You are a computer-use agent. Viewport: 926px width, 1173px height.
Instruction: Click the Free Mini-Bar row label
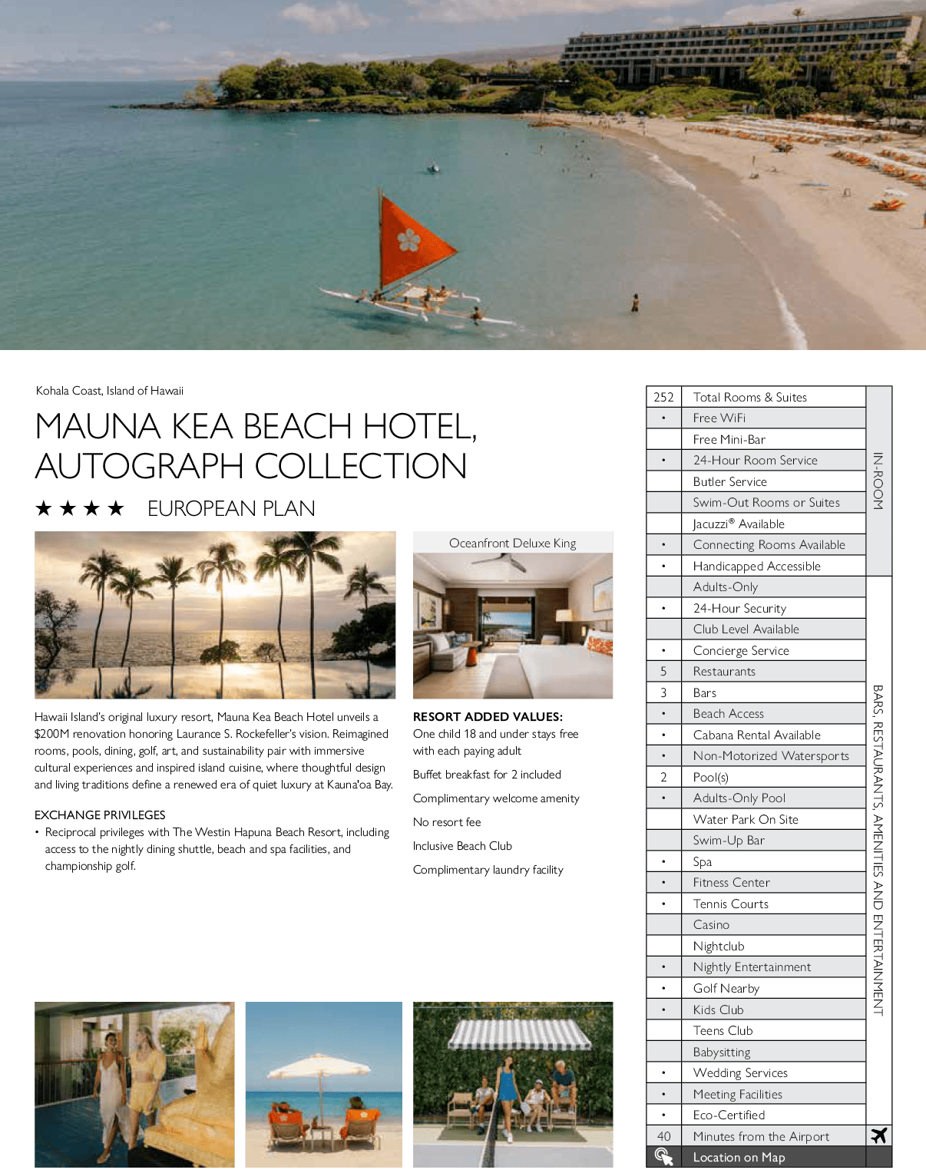729,439
